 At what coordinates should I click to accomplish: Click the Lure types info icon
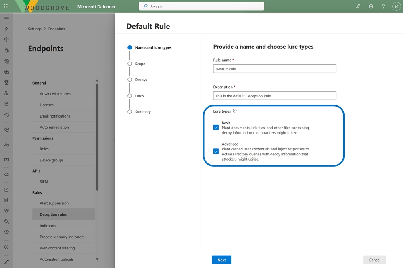pos(235,111)
